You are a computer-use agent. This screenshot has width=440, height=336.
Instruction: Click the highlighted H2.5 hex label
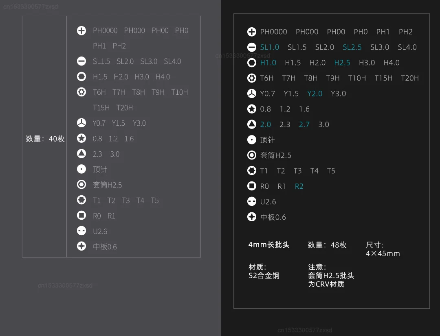[342, 63]
